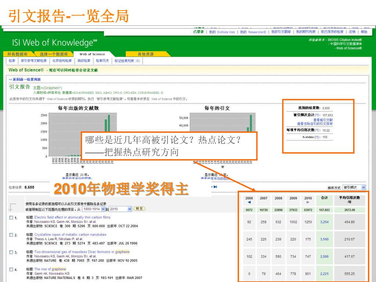Image resolution: width=376 pixels, height=282 pixels.
Task: Open the 2010 end year dropdown
Action: (x=120, y=209)
